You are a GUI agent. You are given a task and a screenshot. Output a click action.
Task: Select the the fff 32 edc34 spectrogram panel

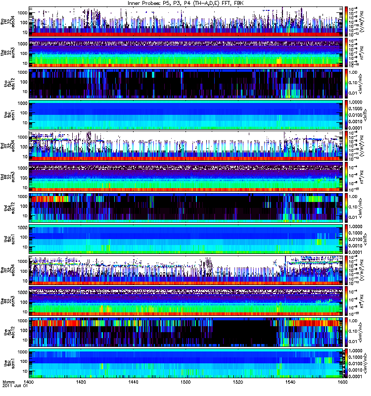pos(186,270)
